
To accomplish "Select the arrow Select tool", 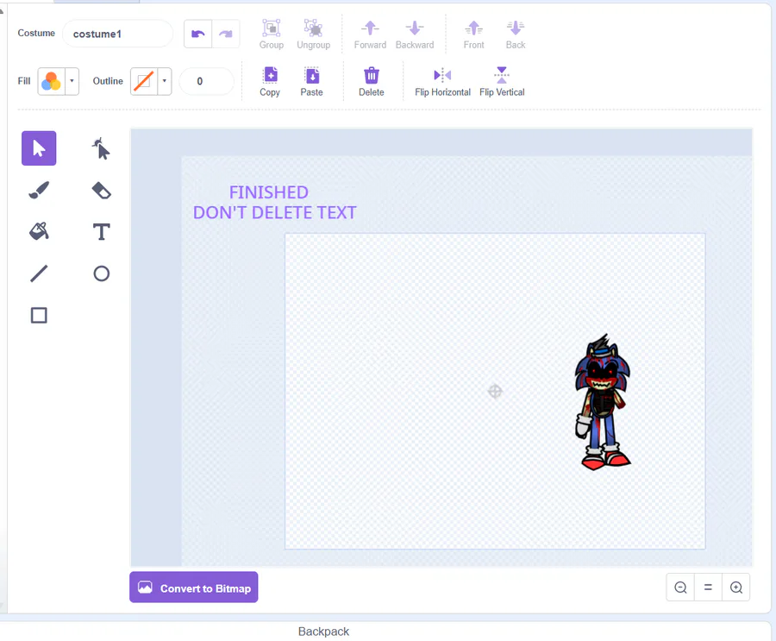I will (39, 148).
